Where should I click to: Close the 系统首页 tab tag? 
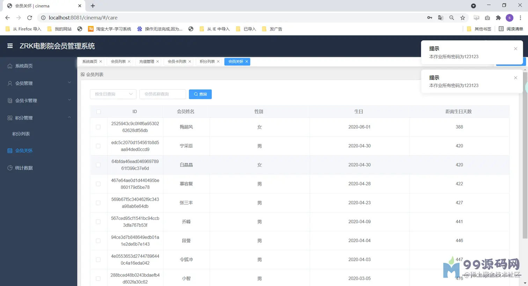(101, 62)
